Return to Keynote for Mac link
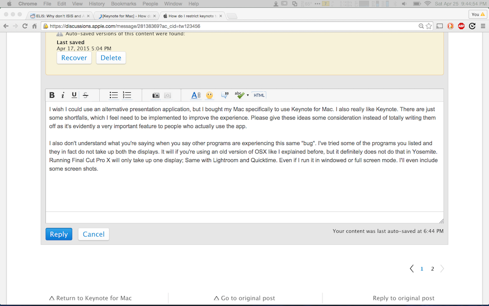This screenshot has height=306, width=489. click(90, 298)
